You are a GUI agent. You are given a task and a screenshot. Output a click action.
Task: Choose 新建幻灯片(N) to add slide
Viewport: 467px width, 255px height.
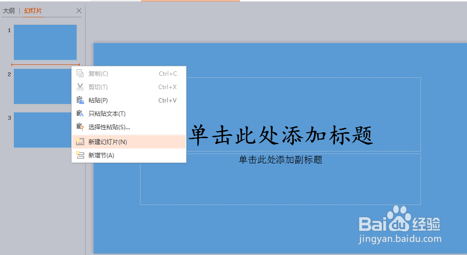(x=129, y=142)
